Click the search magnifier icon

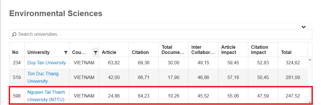click(14, 34)
